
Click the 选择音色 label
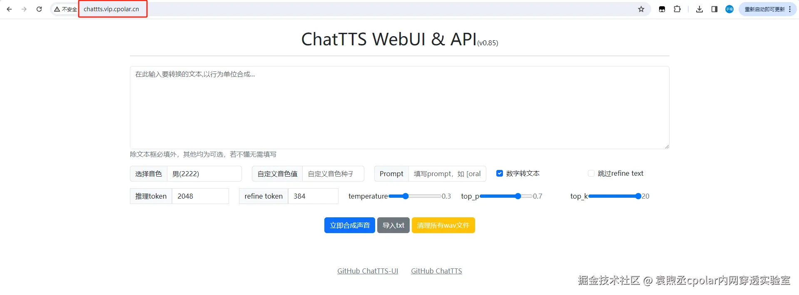(x=149, y=174)
